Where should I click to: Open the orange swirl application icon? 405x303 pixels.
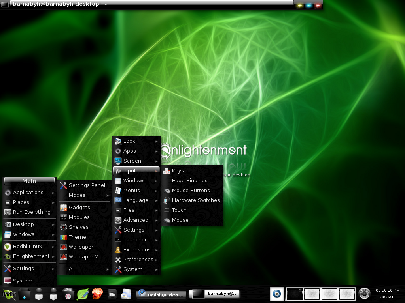click(97, 294)
